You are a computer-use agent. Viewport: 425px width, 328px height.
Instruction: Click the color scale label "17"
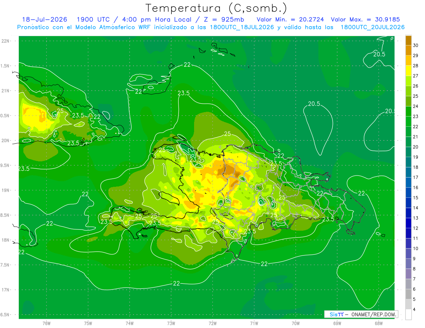(x=416, y=178)
